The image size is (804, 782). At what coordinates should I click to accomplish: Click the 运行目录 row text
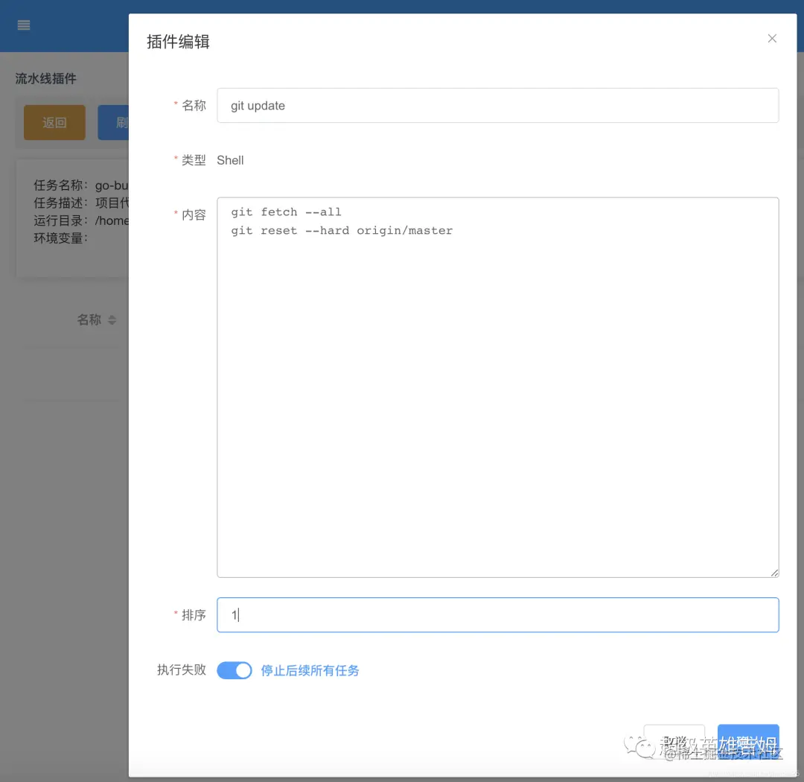[80, 220]
